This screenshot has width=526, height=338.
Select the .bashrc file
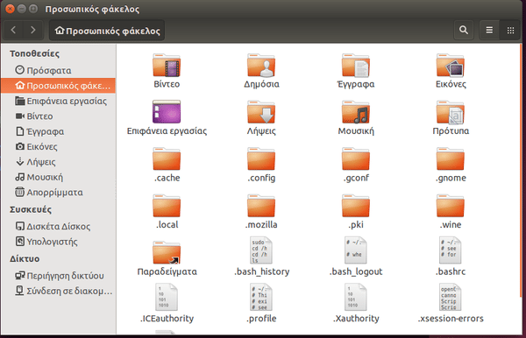click(x=451, y=250)
